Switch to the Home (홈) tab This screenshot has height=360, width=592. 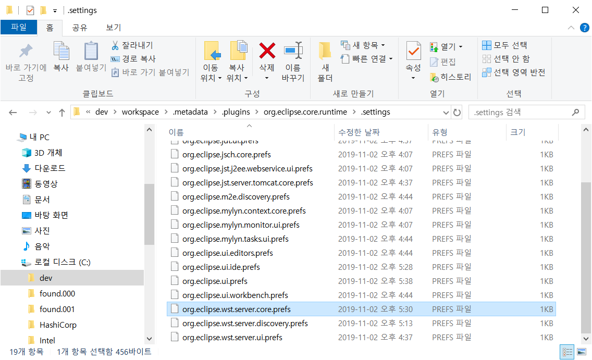[x=50, y=28]
